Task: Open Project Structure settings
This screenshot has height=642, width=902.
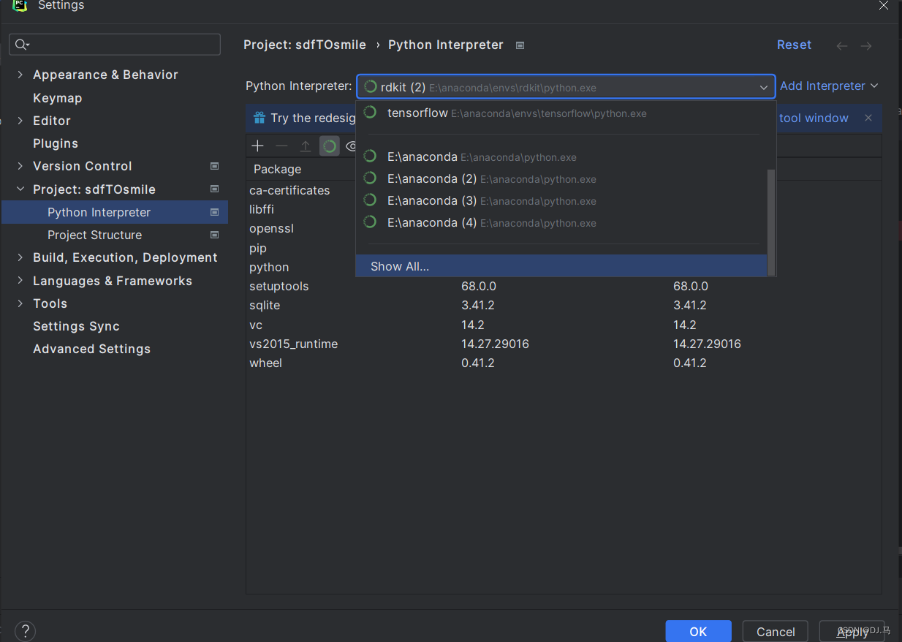Action: 94,235
